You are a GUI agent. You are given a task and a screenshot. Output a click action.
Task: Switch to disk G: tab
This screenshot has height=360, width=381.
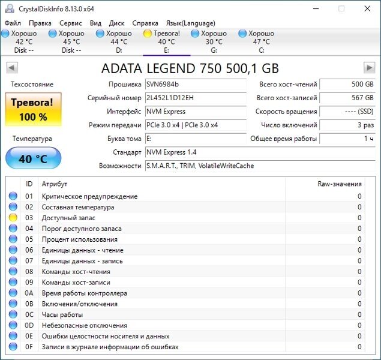pyautogui.click(x=214, y=42)
